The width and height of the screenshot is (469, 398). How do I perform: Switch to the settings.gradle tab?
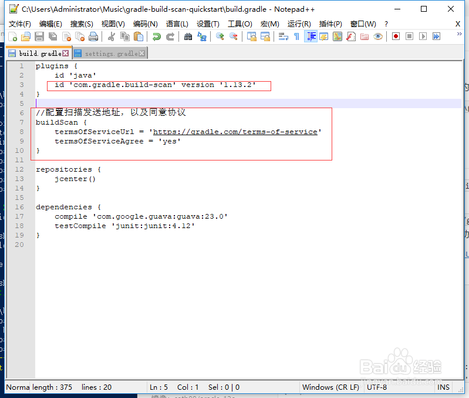coord(111,53)
